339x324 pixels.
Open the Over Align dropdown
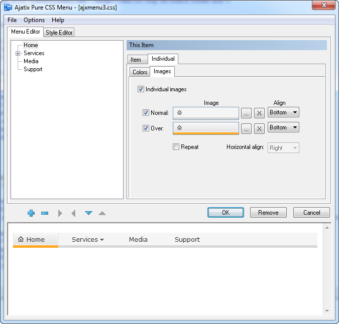coord(283,127)
